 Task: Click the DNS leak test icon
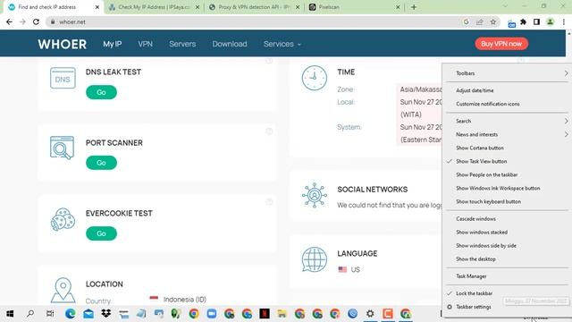pos(63,78)
